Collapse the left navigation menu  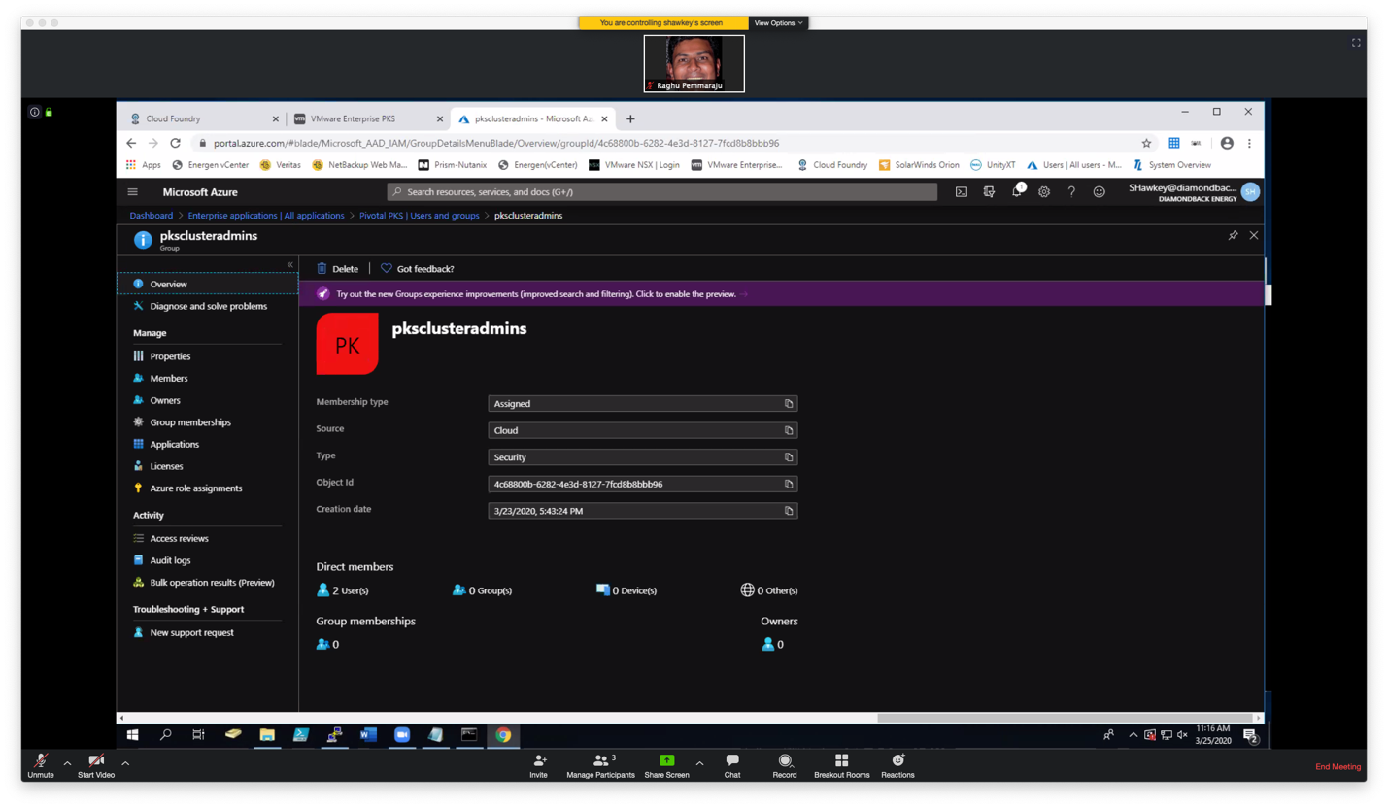(289, 264)
